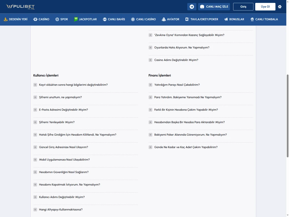Click the Dedenin Yeri menu icon

coord(6,19)
